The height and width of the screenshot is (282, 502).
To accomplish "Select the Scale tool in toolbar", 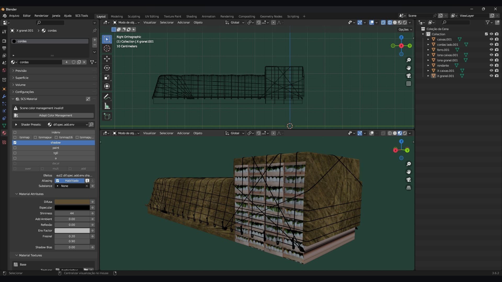I will tap(107, 77).
